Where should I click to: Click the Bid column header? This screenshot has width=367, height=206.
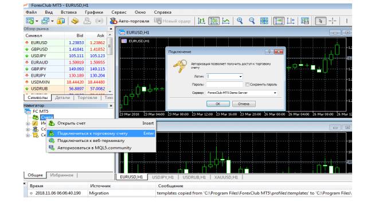click(x=75, y=35)
